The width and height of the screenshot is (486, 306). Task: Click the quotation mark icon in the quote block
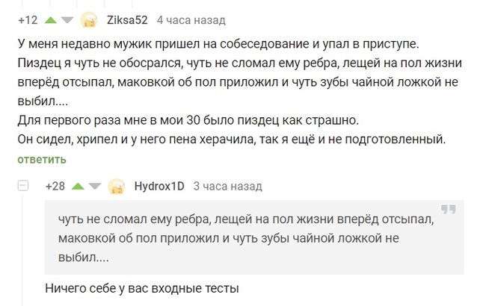click(x=448, y=211)
